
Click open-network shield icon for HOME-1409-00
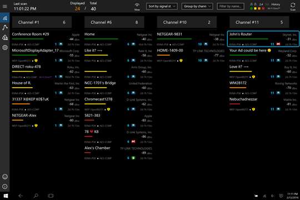[x=181, y=61]
